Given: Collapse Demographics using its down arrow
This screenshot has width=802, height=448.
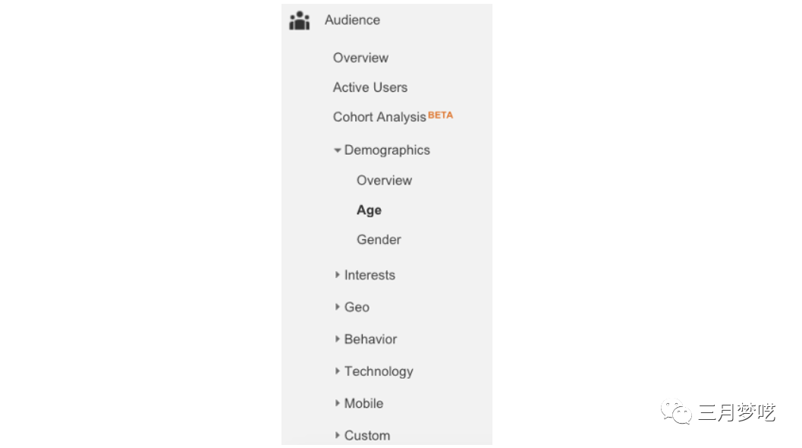Looking at the screenshot, I should pos(338,150).
